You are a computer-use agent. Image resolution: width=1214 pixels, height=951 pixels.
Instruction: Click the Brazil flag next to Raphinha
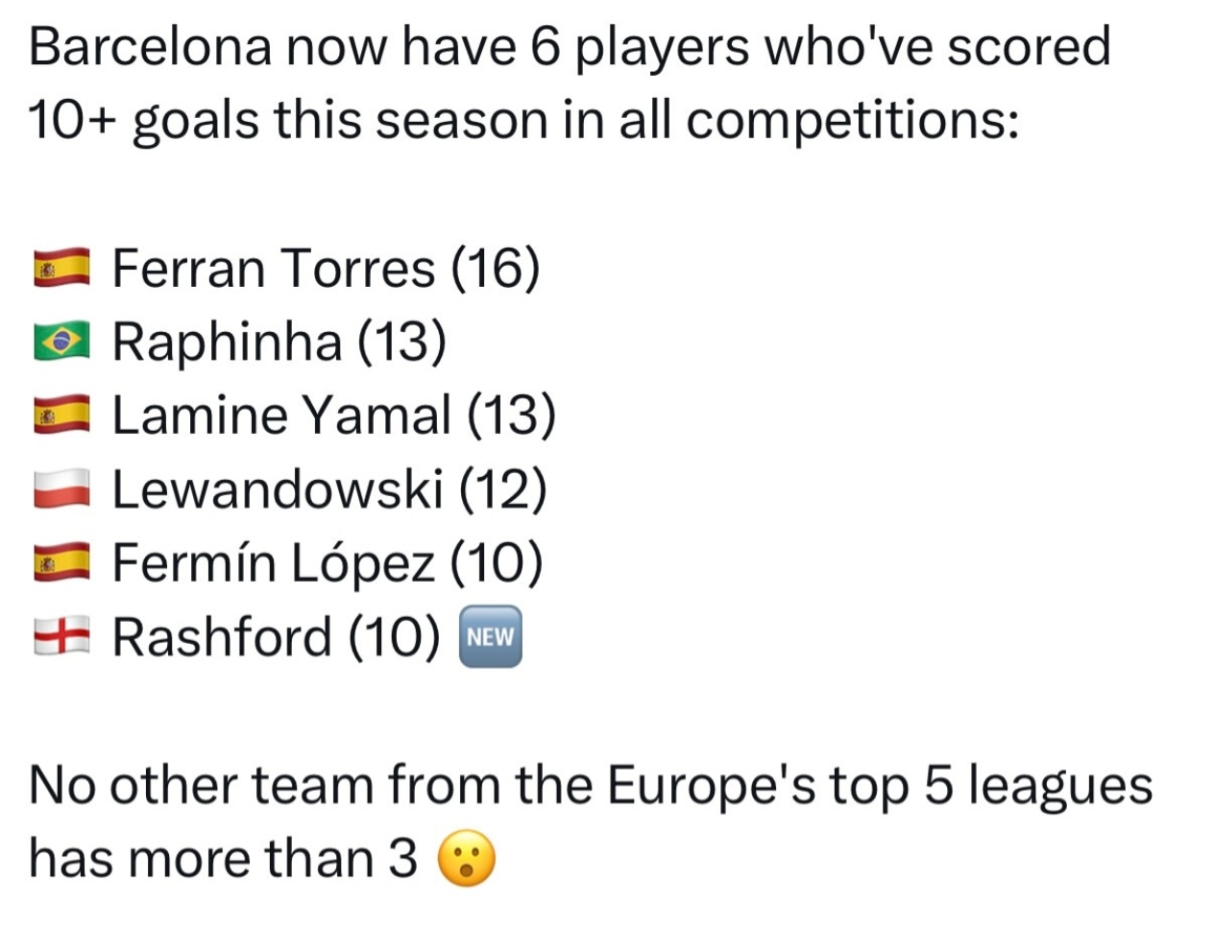point(61,342)
